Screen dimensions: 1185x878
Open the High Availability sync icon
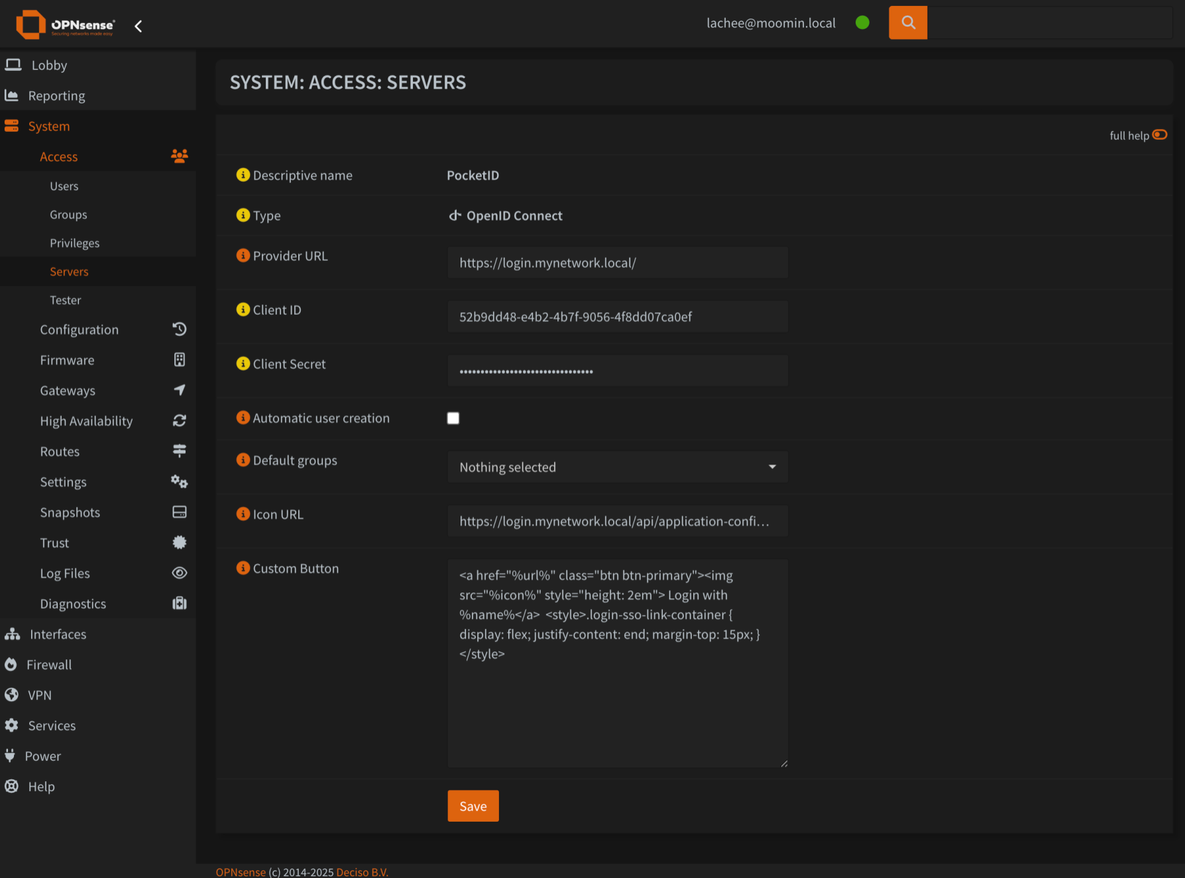(179, 421)
